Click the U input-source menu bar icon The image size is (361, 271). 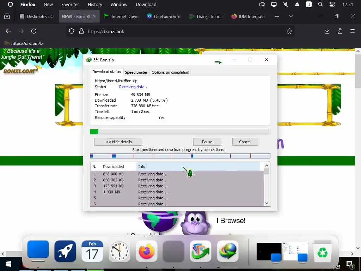[x=309, y=4]
